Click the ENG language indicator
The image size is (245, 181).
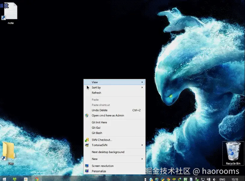click(x=222, y=179)
